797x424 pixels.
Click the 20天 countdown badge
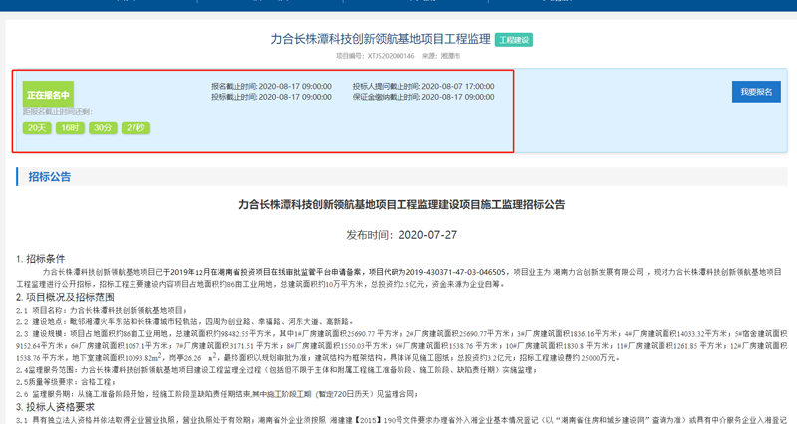(x=37, y=128)
